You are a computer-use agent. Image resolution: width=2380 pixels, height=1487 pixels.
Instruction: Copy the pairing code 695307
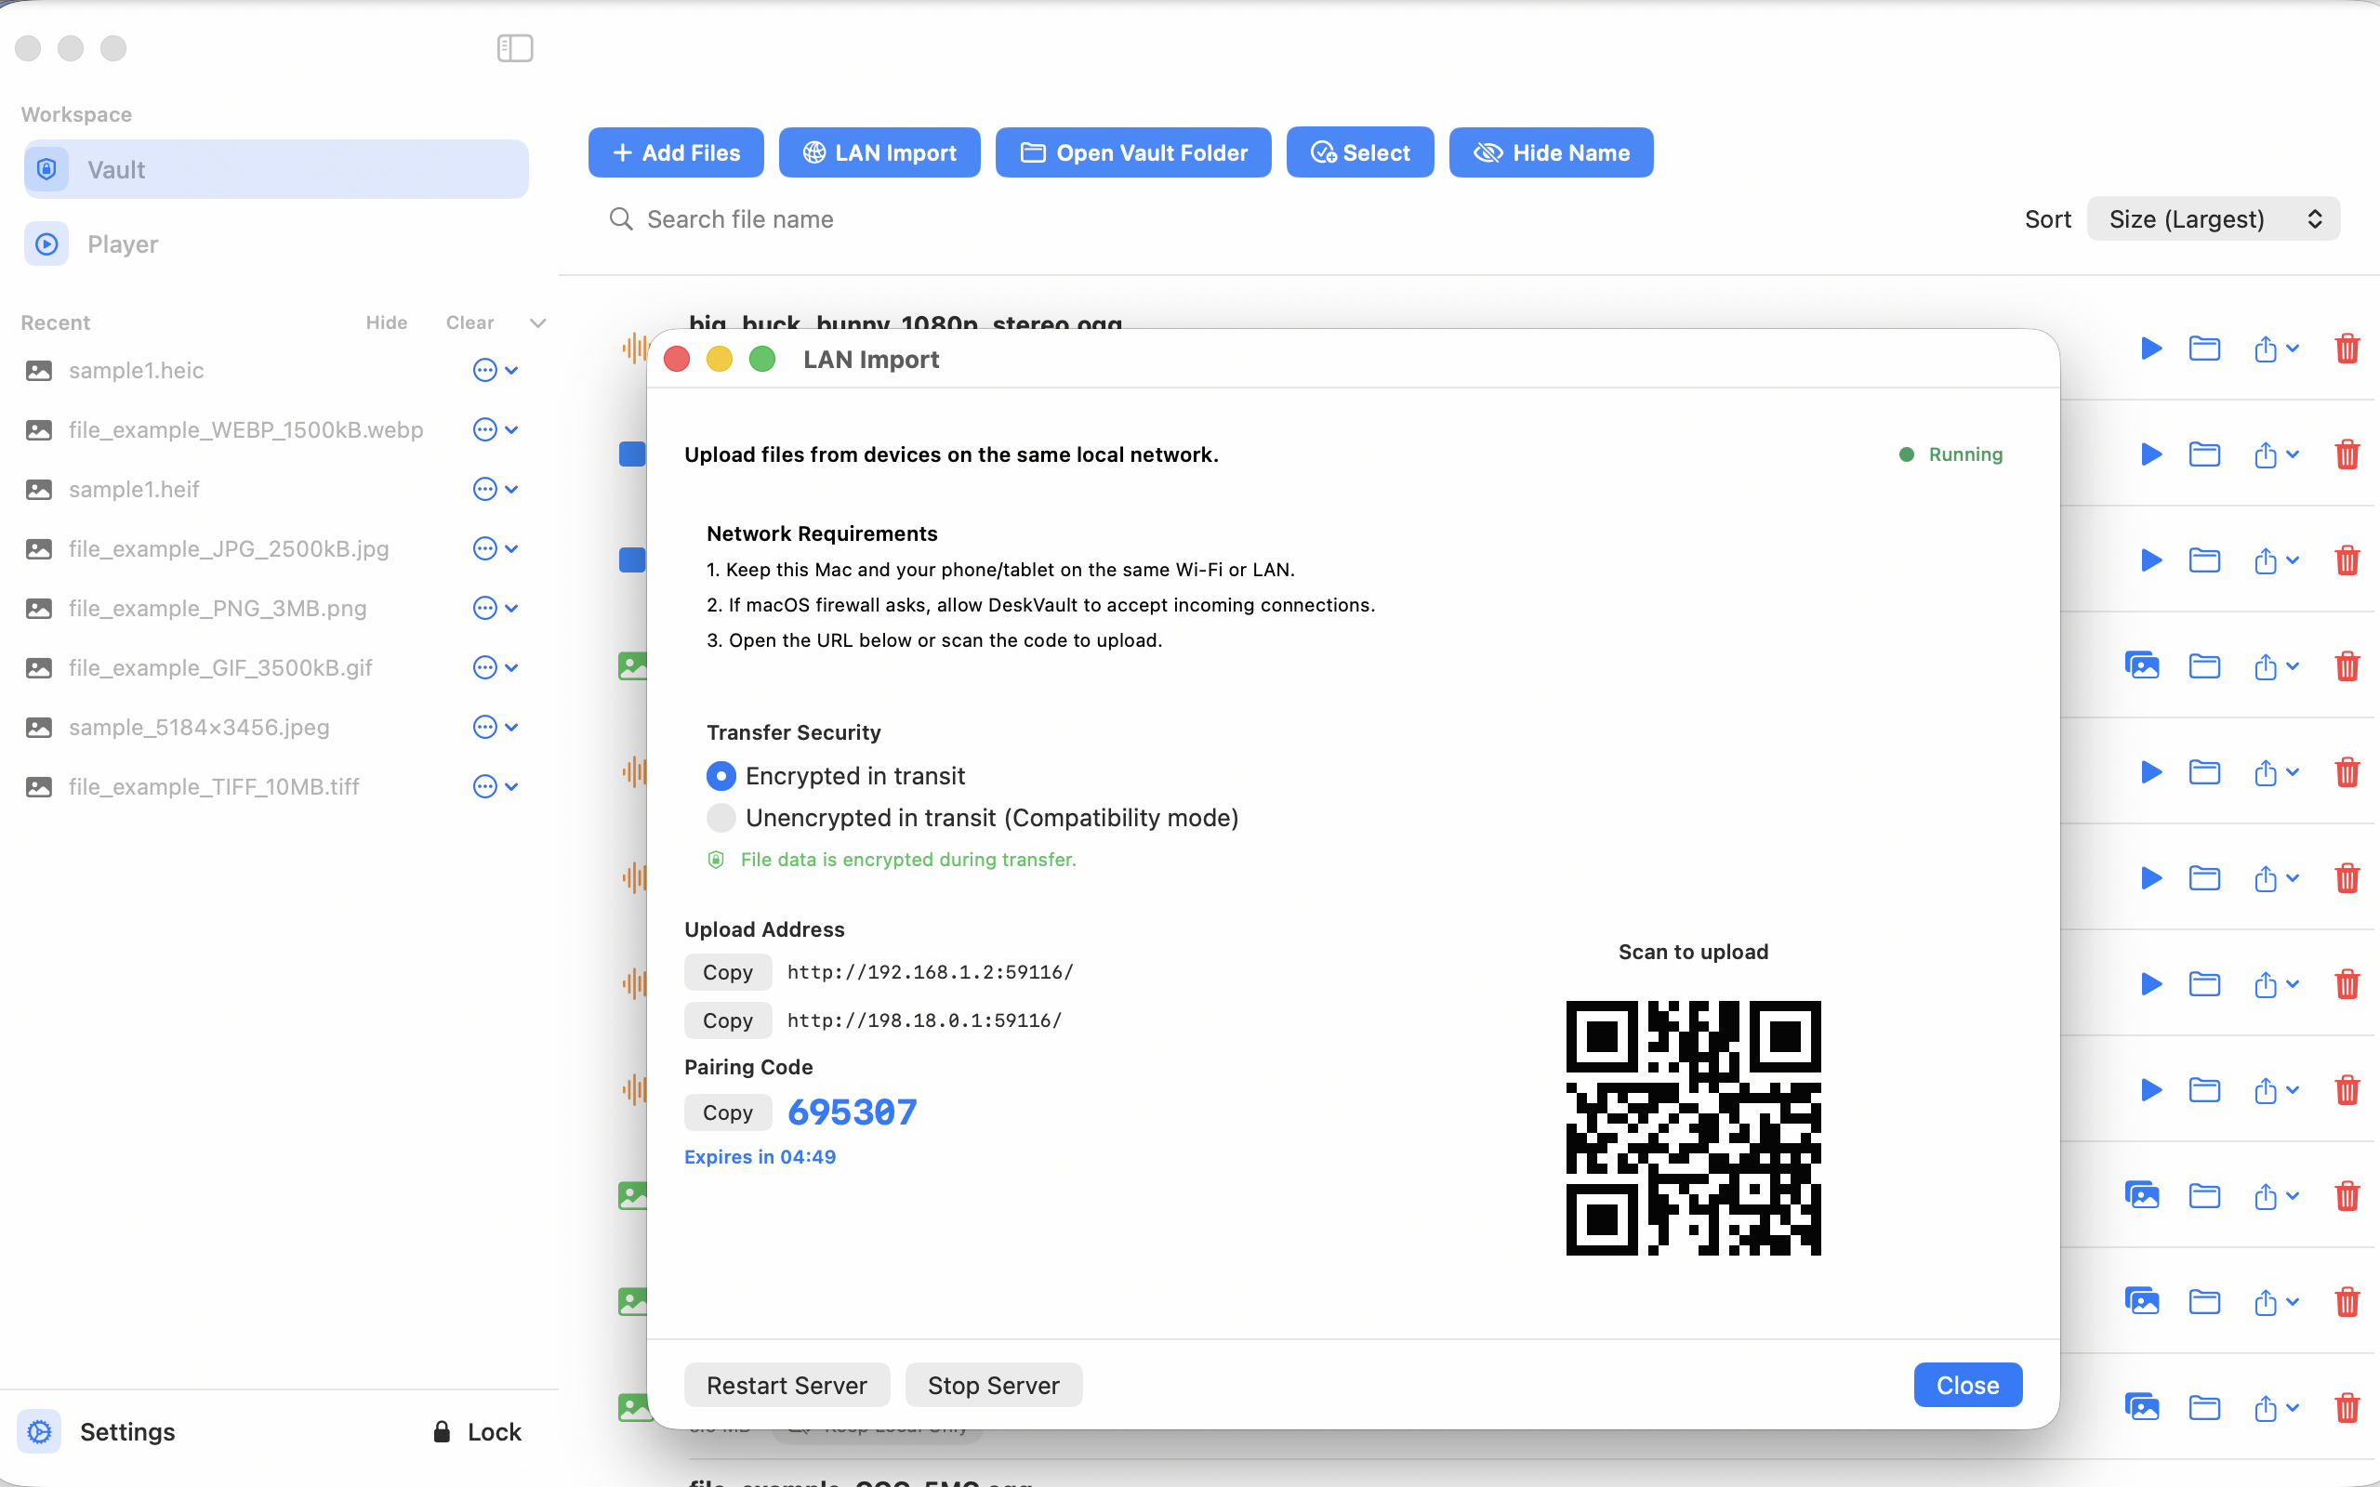(727, 1112)
